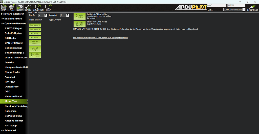Expand the Advanced section

click(9, 130)
